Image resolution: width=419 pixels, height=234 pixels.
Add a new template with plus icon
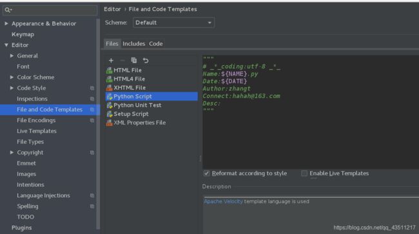coord(111,61)
